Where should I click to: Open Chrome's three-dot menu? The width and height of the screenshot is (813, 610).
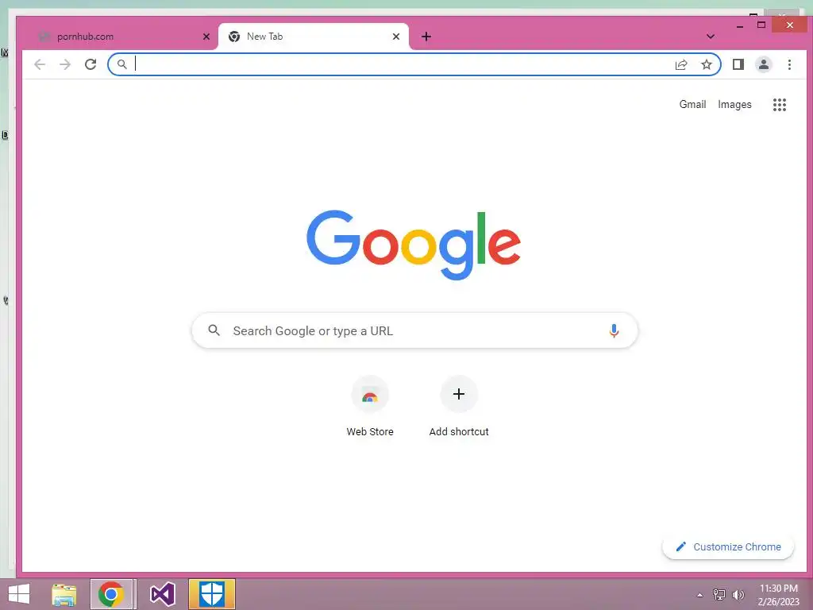(x=789, y=64)
